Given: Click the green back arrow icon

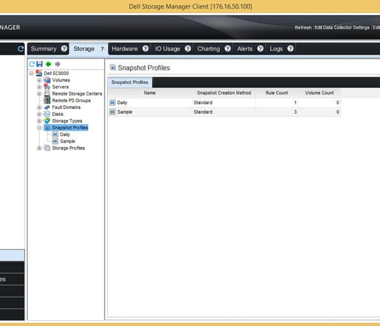Looking at the screenshot, I should [48, 64].
